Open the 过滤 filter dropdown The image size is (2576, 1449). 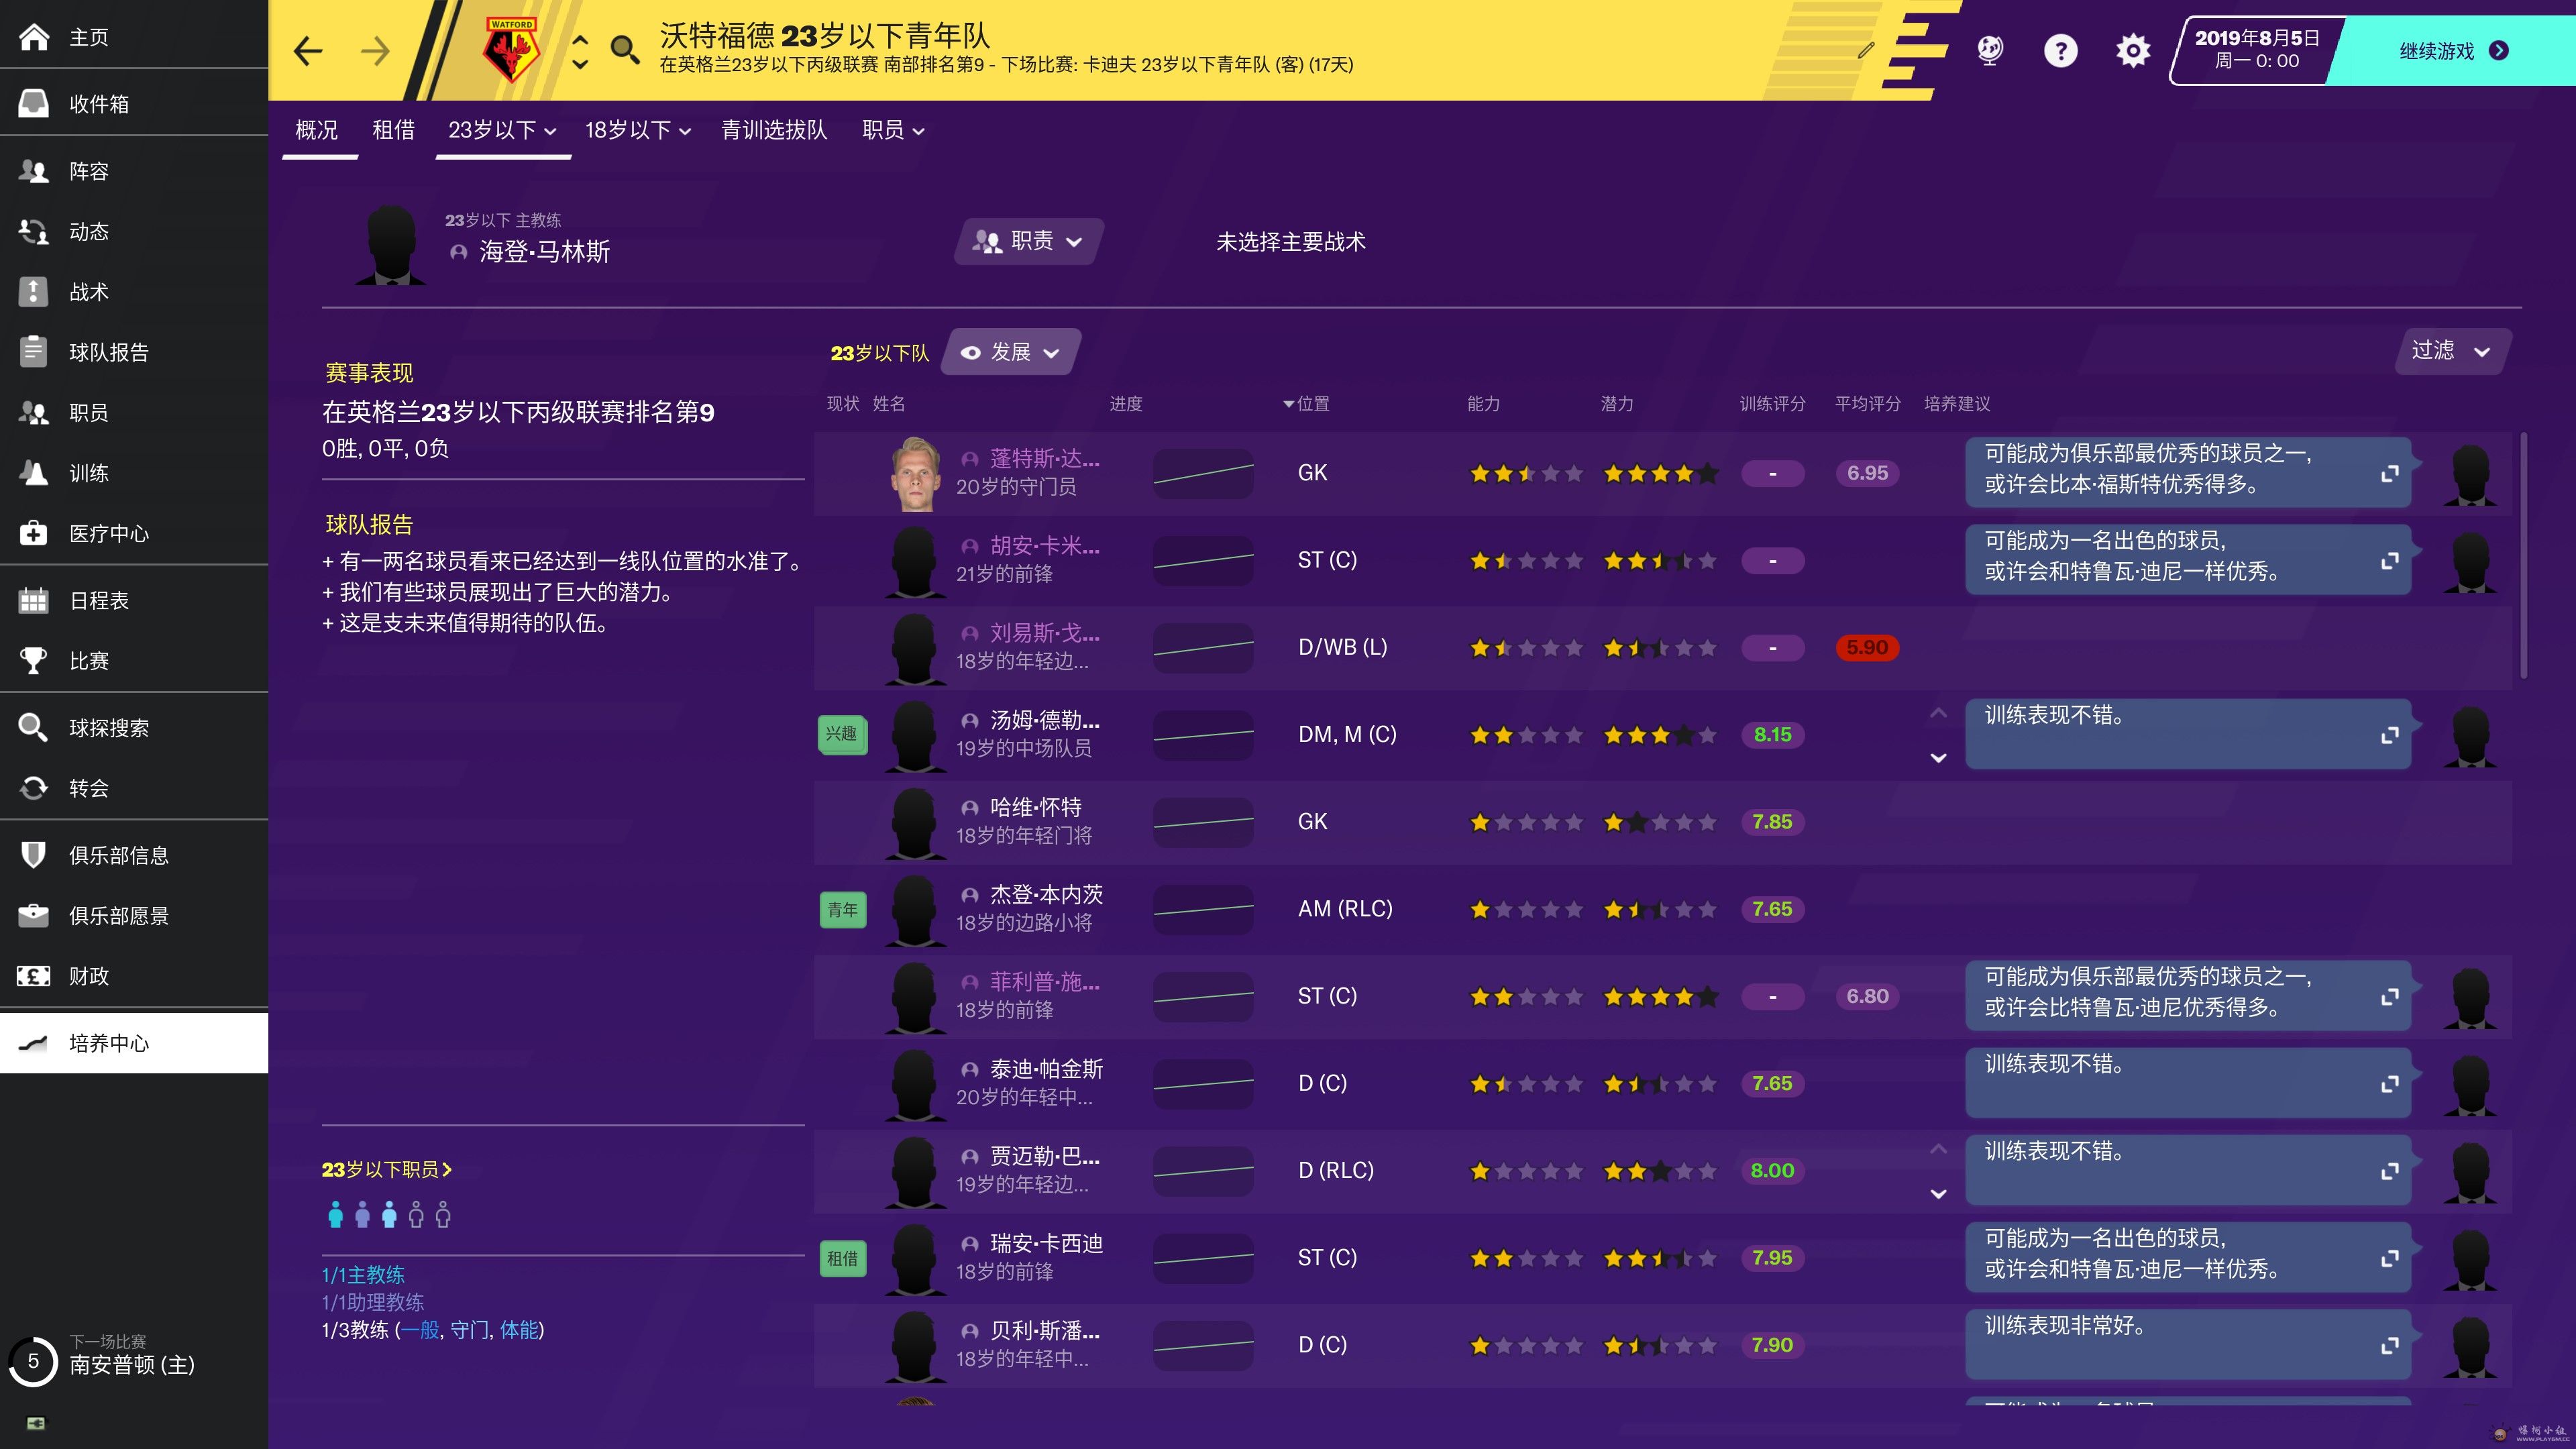tap(2452, 351)
